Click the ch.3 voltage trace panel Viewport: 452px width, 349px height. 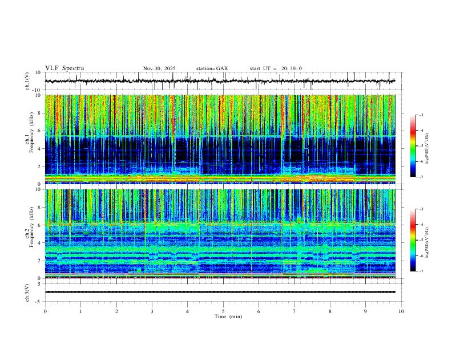coord(224,293)
